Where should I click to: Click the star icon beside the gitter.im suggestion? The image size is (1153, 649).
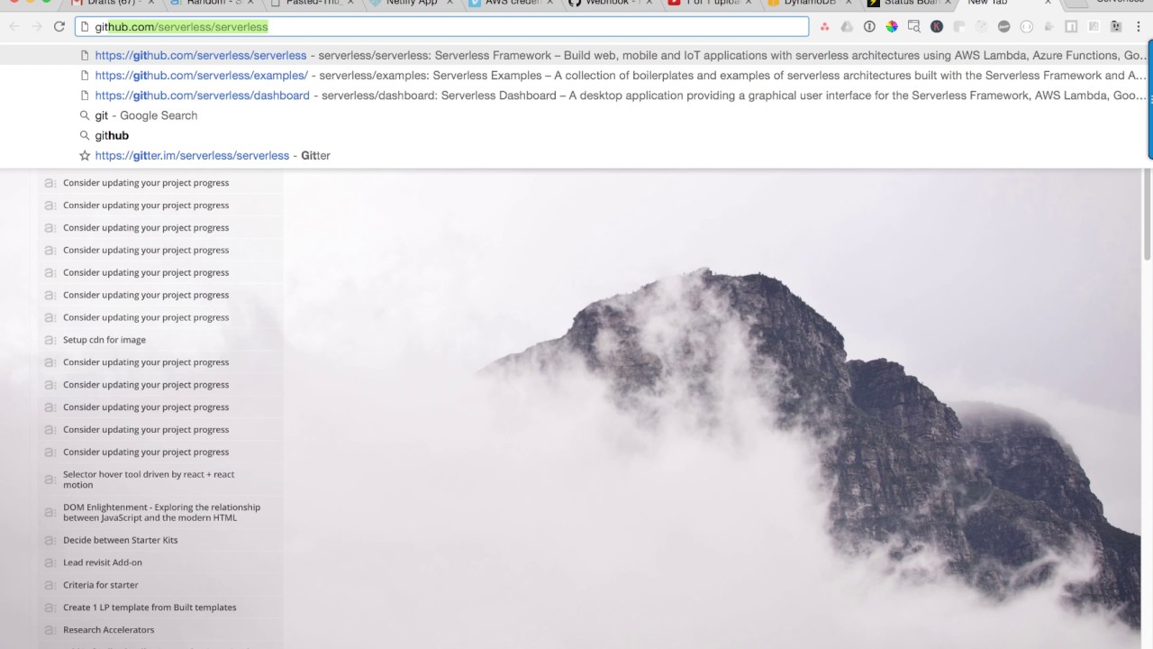click(85, 155)
